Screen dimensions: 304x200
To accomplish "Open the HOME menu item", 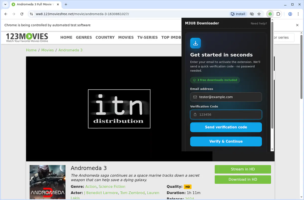I will point(66,37).
